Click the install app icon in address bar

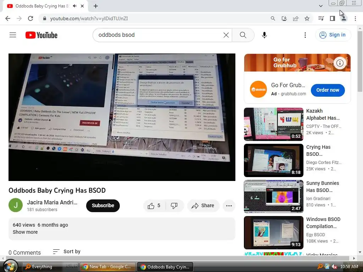tap(284, 18)
